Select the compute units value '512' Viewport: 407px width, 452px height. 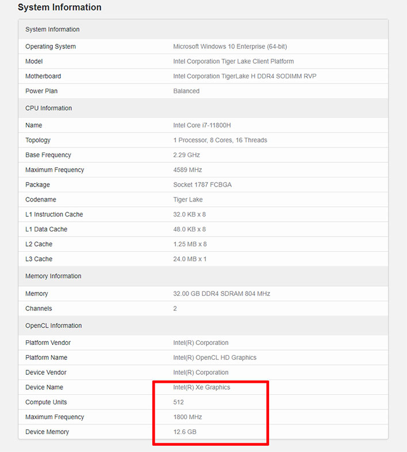(178, 402)
